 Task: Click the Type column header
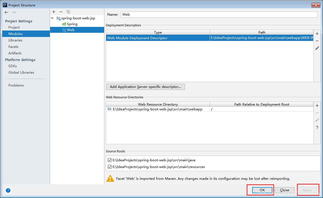pyautogui.click(x=158, y=32)
